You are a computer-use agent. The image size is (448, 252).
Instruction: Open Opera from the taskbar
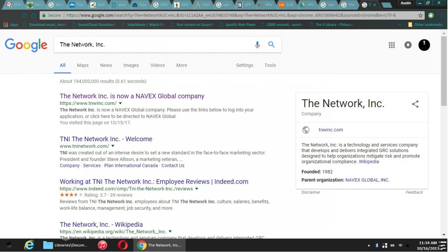tap(123, 245)
